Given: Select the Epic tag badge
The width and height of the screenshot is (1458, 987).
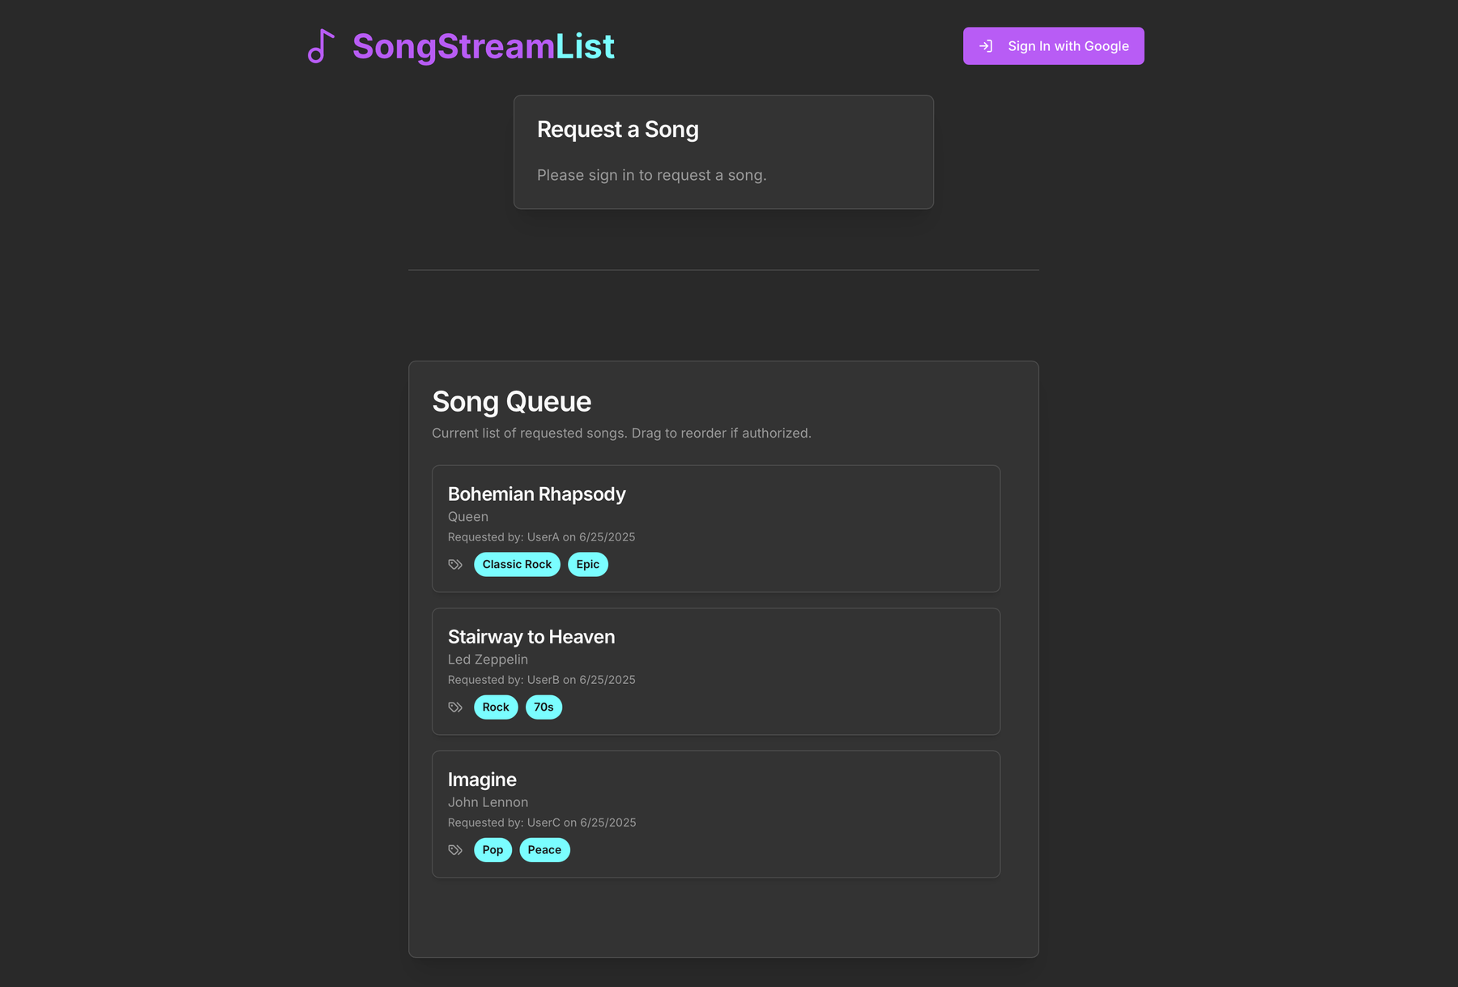Looking at the screenshot, I should click(587, 565).
